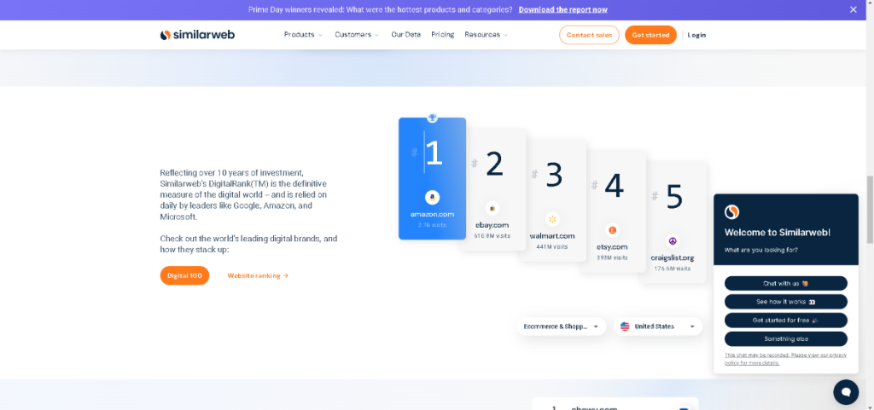This screenshot has height=410, width=874.
Task: Expand the Resources menu
Action: (x=486, y=34)
